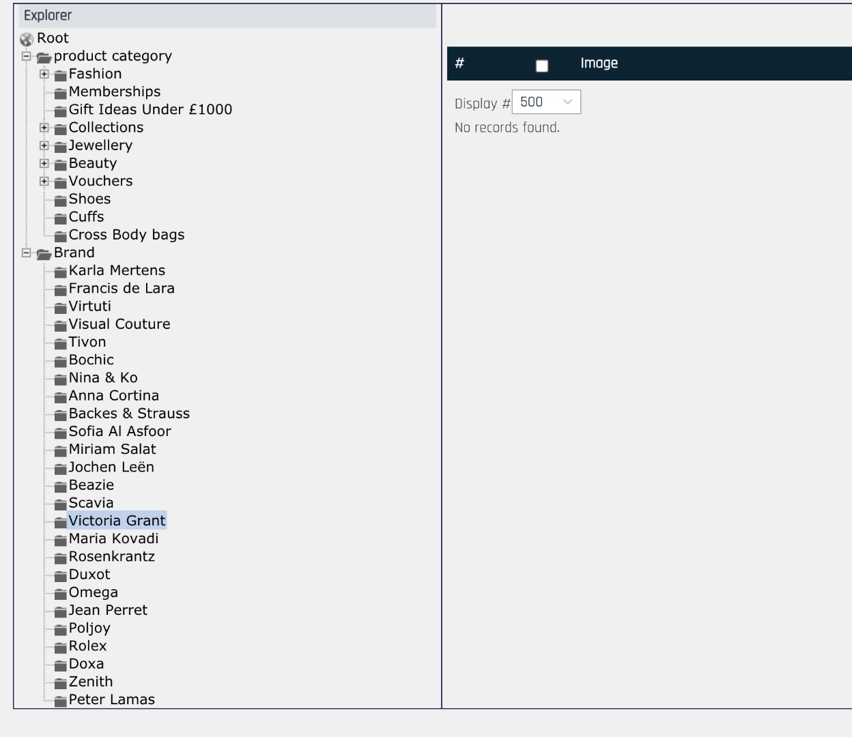Click the Tivon folder icon
Viewport: 852px width, 737px height.
pyautogui.click(x=61, y=343)
